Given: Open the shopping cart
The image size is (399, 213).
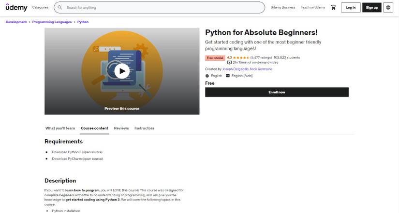Looking at the screenshot, I should pos(333,7).
